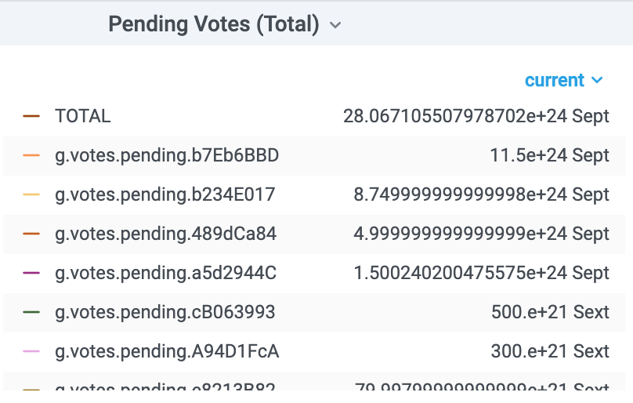Click the orange-red 489dCa84 series color line
Screen dimensions: 633x403
[x=31, y=234]
